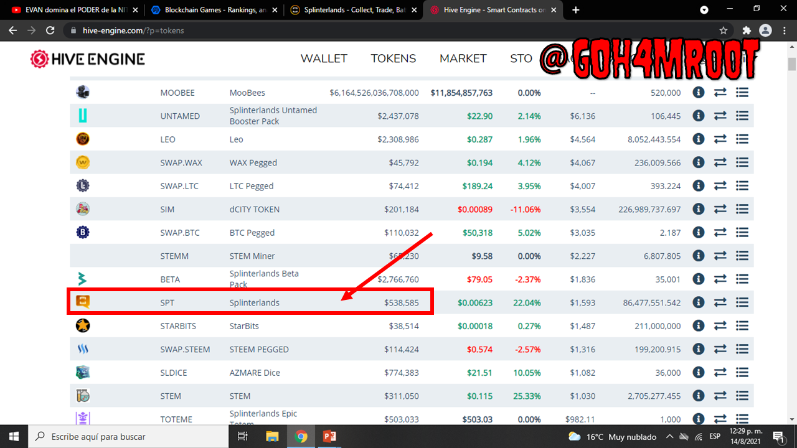Click the TOTEME symbol text
797x448 pixels.
tap(176, 419)
